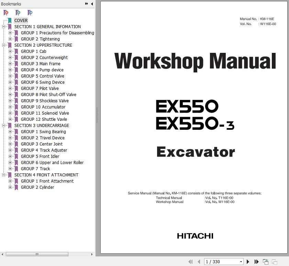Go to the next page
Screen dimensions: 289x266
coord(248,262)
